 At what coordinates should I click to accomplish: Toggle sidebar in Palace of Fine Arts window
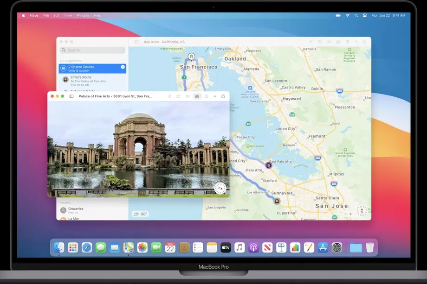coord(71,96)
